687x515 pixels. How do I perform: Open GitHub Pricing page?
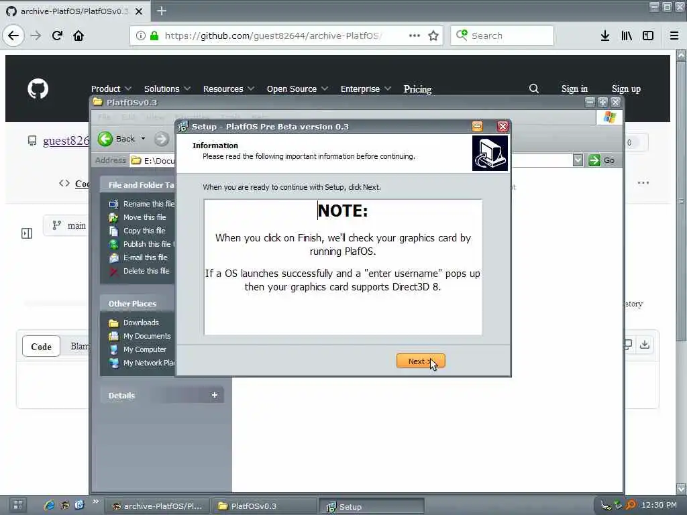417,89
